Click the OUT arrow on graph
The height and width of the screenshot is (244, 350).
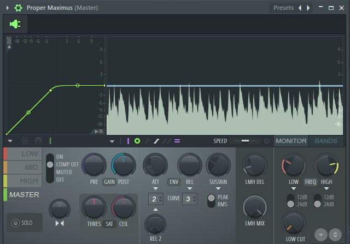coord(9,47)
